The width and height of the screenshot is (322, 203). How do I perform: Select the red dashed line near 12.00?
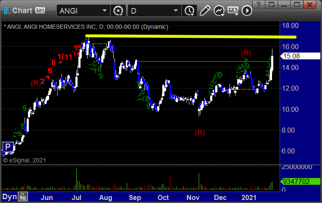pyautogui.click(x=245, y=89)
